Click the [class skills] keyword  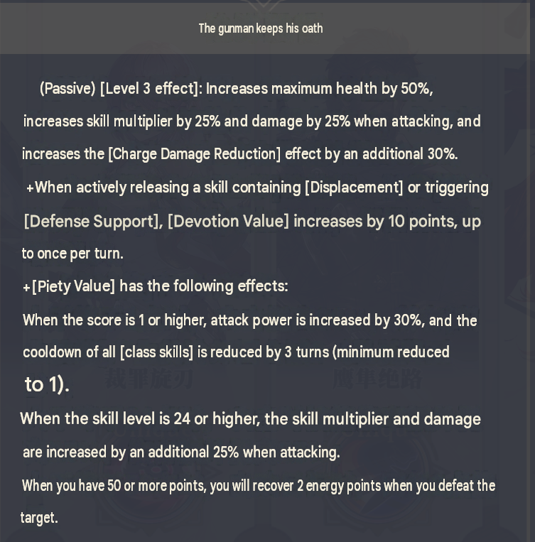click(156, 352)
